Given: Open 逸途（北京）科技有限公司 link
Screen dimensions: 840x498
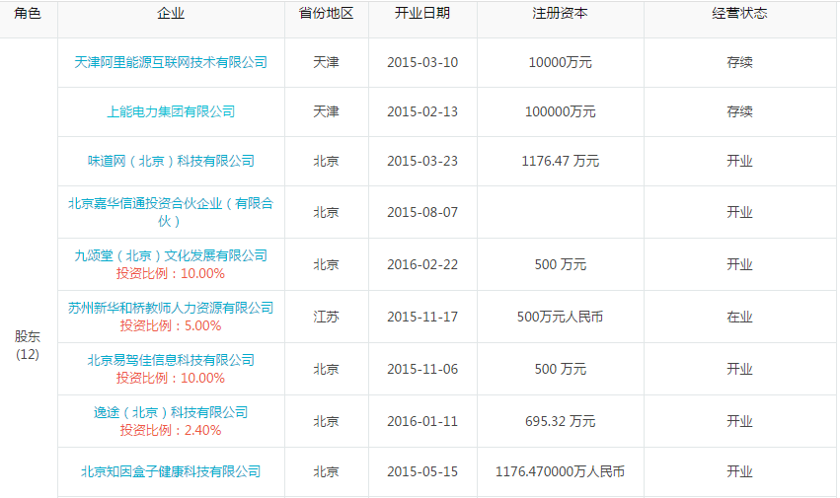Looking at the screenshot, I should (171, 412).
